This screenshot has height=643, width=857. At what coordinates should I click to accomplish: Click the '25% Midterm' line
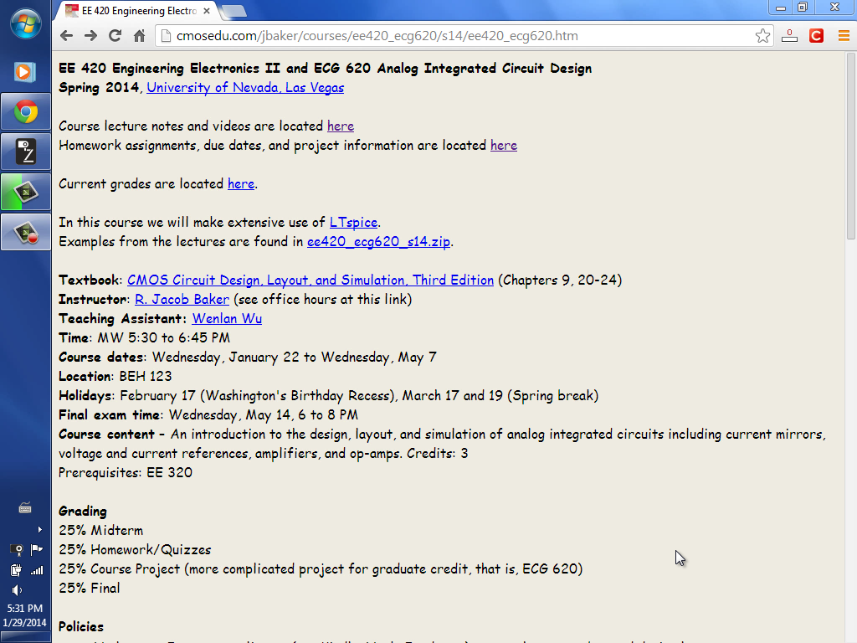pos(100,530)
